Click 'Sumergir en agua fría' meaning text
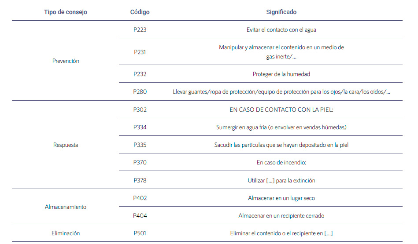This screenshot has height=244, width=418. click(281, 127)
